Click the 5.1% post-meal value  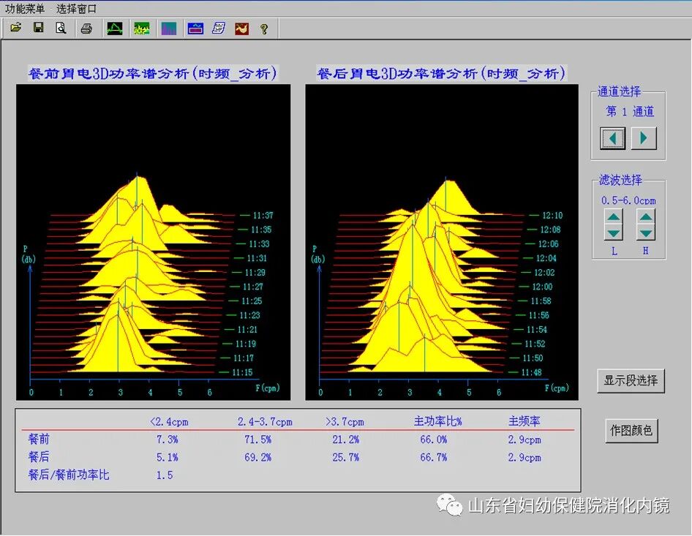tap(167, 458)
